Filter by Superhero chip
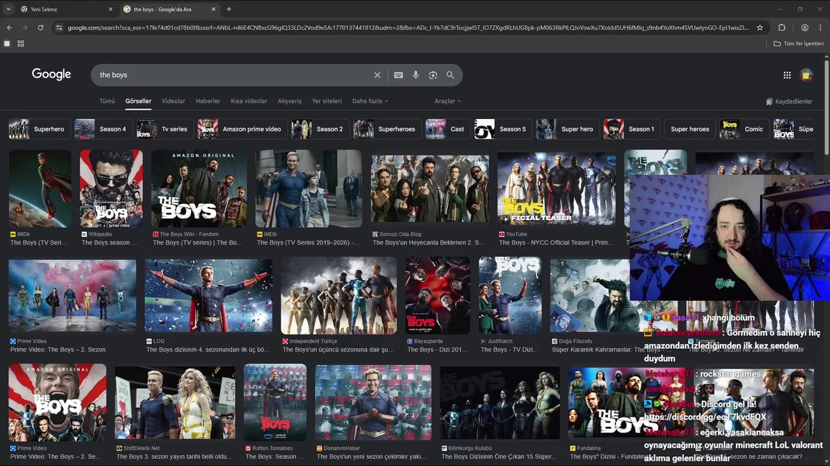The image size is (830, 466). pyautogui.click(x=38, y=129)
